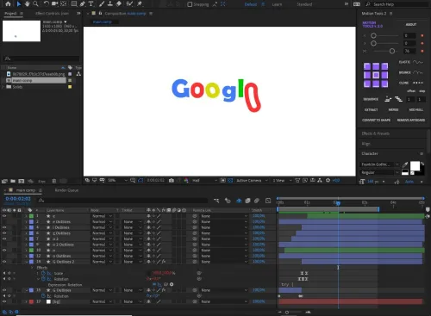
Task: Enable the Snapping checkbox
Action: click(190, 4)
